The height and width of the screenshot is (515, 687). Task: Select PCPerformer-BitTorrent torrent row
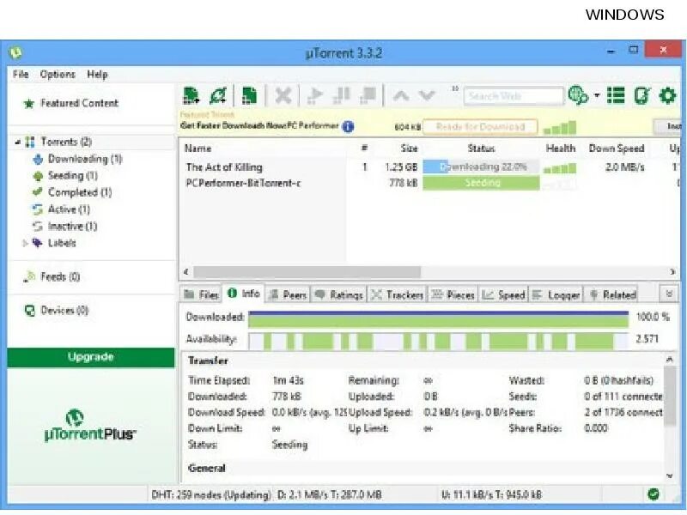click(243, 183)
